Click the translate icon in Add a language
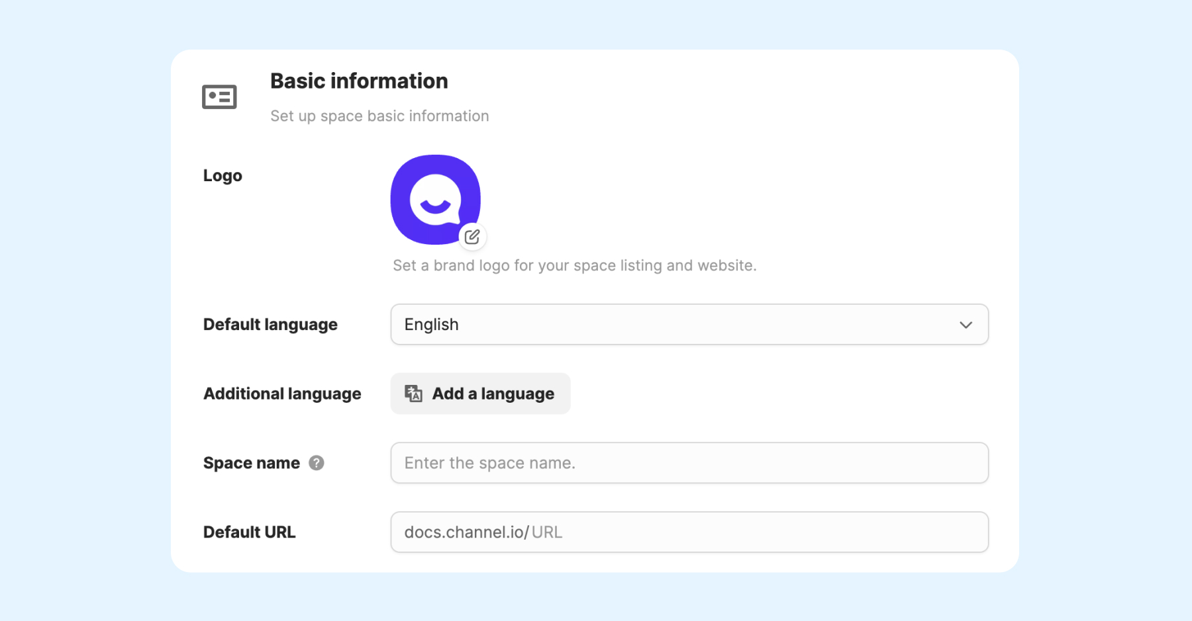Screen dimensions: 1192x621 coord(414,393)
